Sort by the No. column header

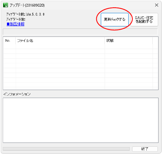coord(9,41)
